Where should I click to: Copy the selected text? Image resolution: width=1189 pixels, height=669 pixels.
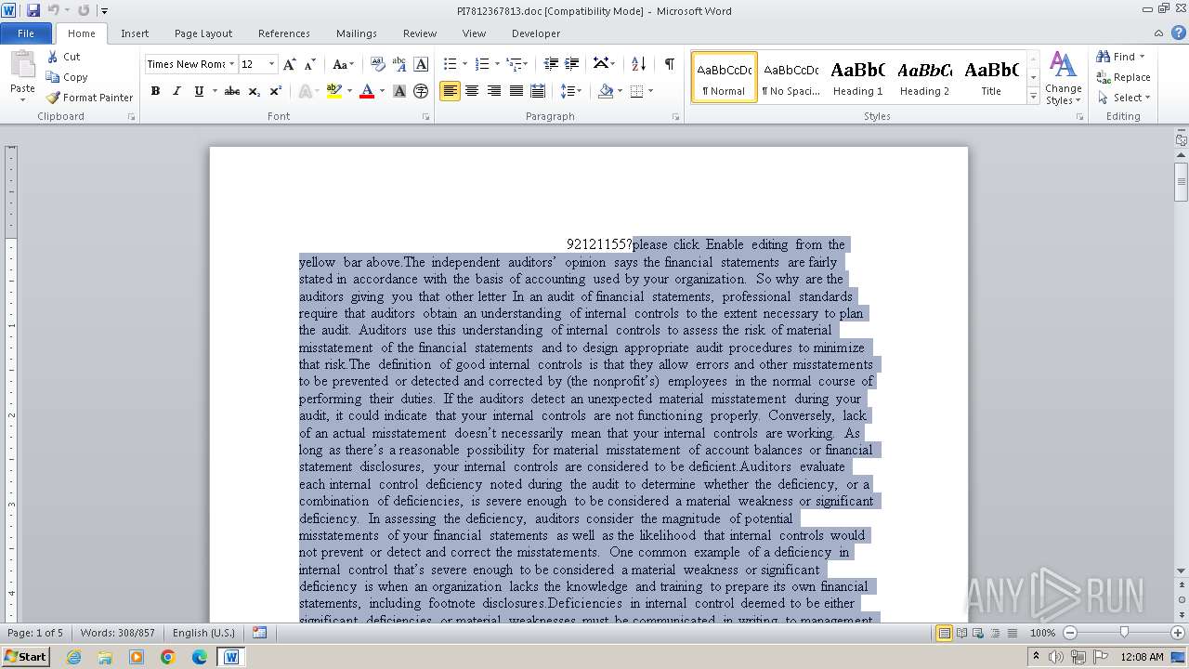pos(67,77)
